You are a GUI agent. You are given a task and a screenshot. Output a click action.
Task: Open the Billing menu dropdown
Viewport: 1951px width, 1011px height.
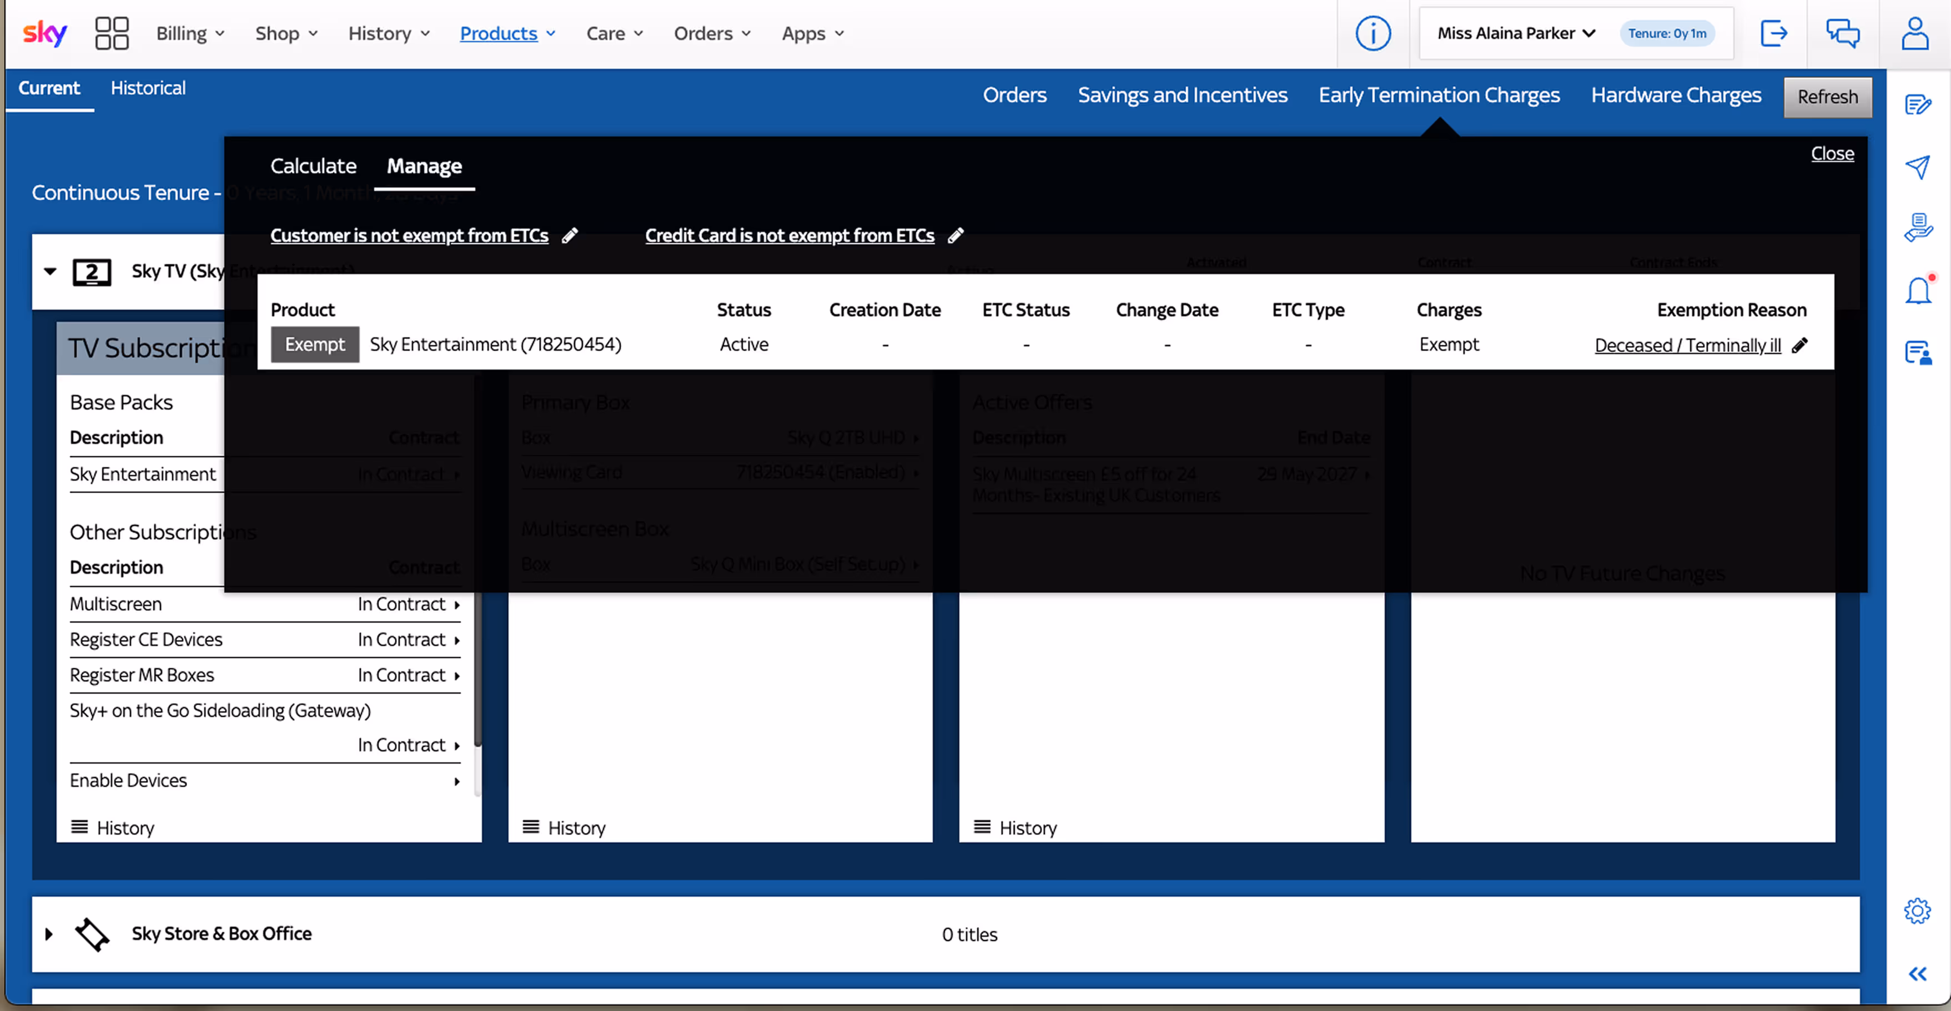(190, 33)
